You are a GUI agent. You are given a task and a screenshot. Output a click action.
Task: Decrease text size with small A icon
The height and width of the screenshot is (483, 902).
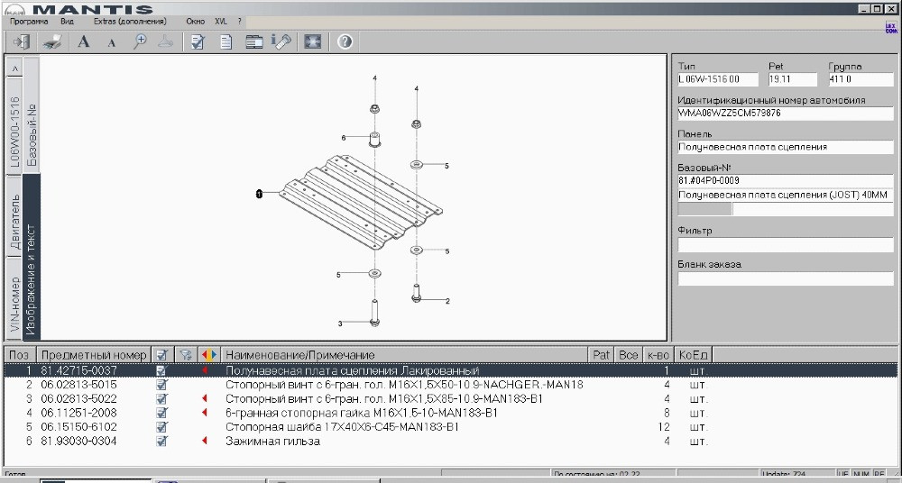click(x=112, y=41)
